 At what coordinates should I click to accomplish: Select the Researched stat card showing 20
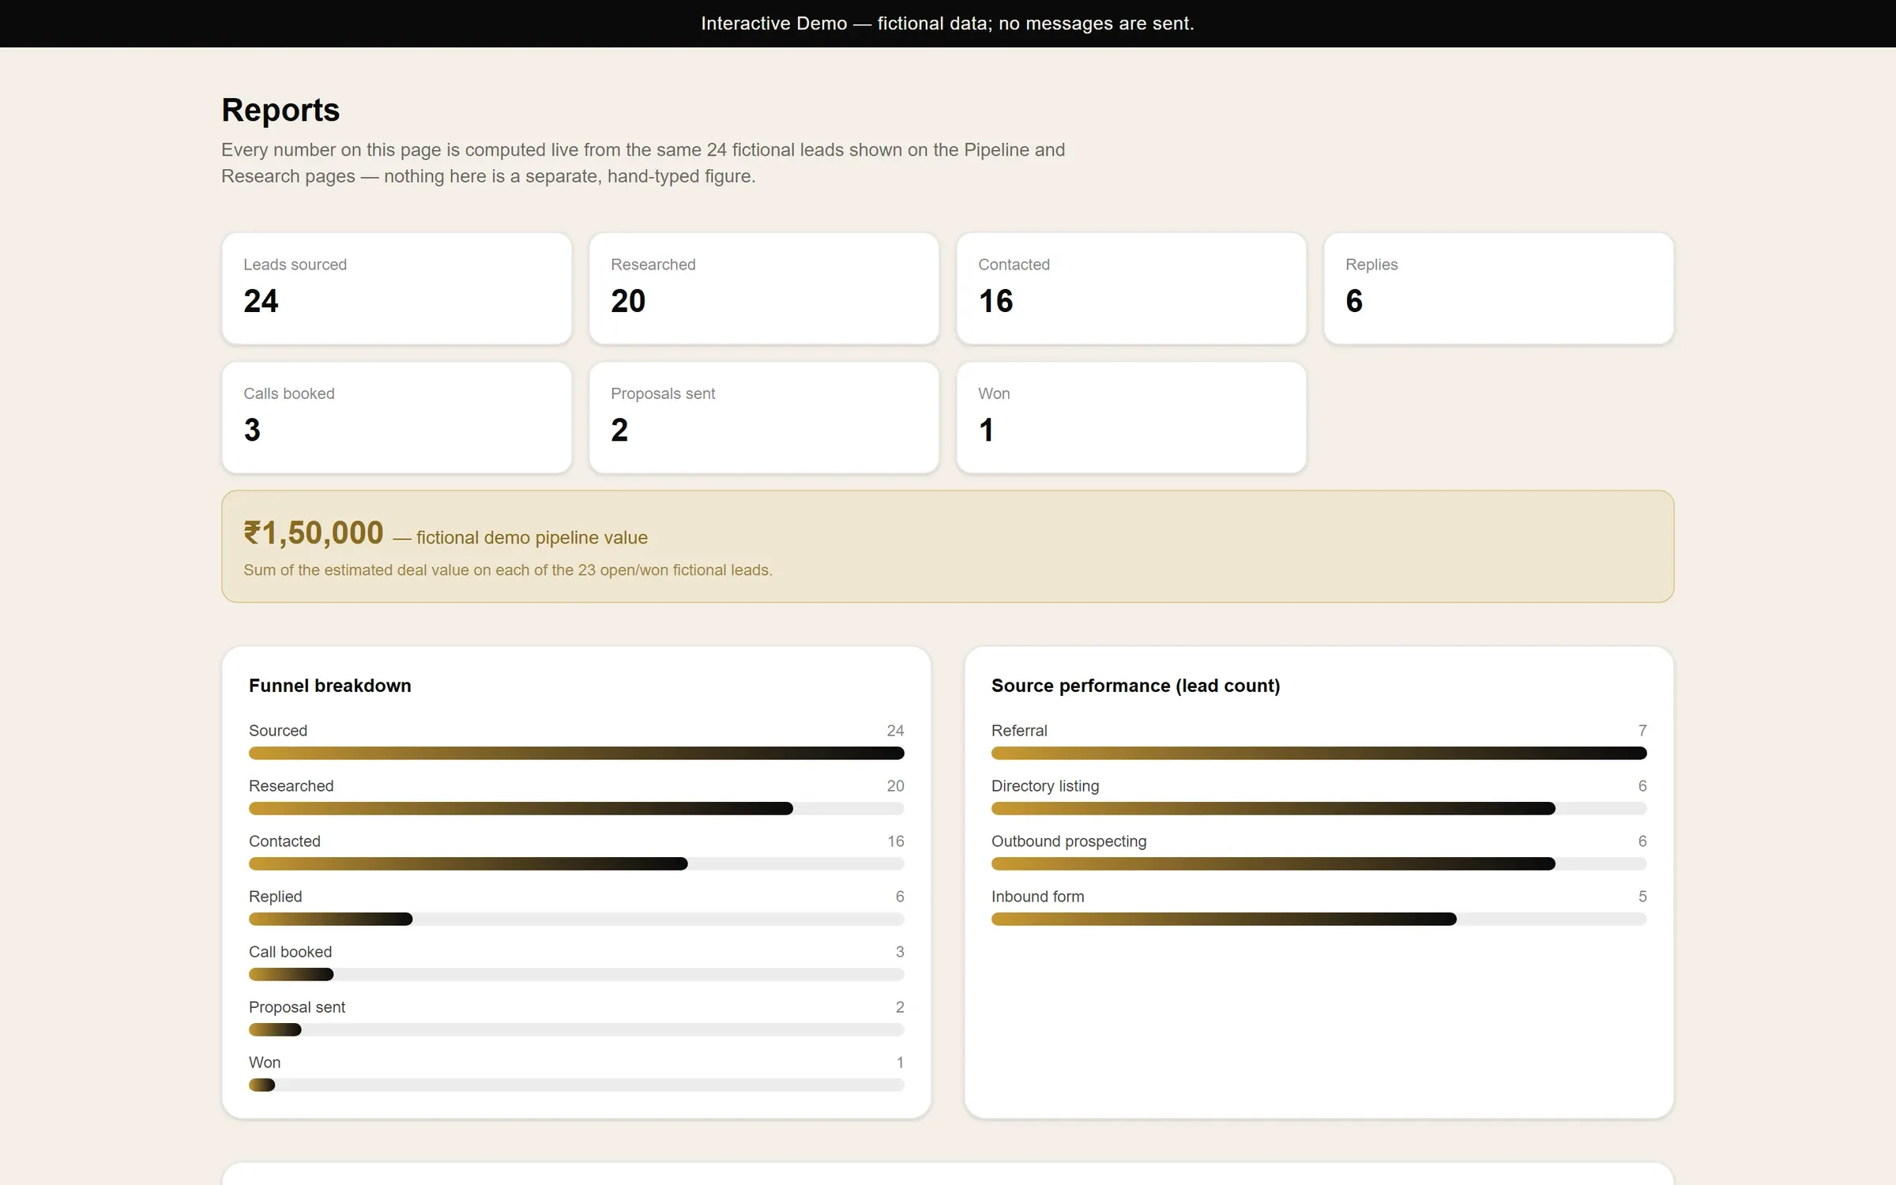coord(764,288)
